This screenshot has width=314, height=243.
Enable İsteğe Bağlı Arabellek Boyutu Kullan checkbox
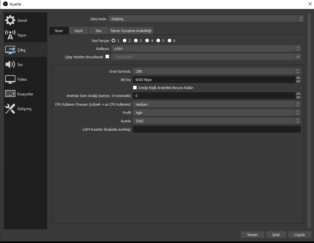tap(135, 87)
